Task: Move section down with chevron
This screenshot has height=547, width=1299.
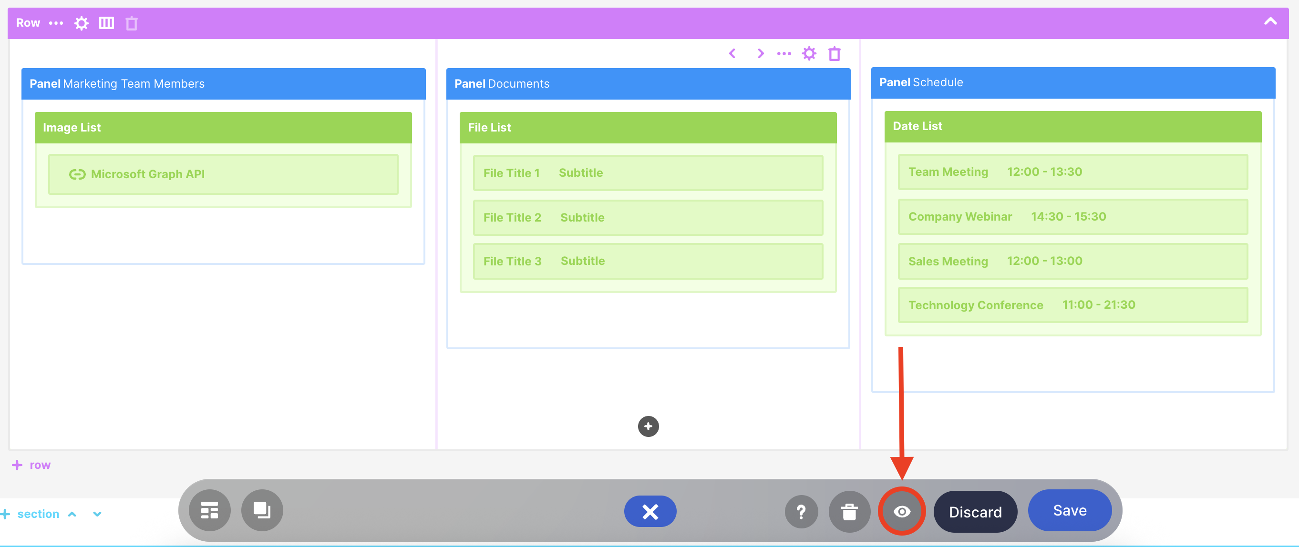Action: coord(97,514)
